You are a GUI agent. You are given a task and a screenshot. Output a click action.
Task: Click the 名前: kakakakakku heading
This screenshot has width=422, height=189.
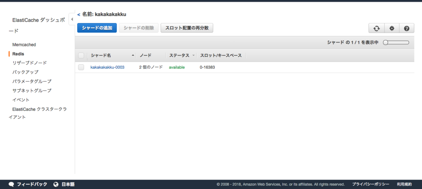104,14
